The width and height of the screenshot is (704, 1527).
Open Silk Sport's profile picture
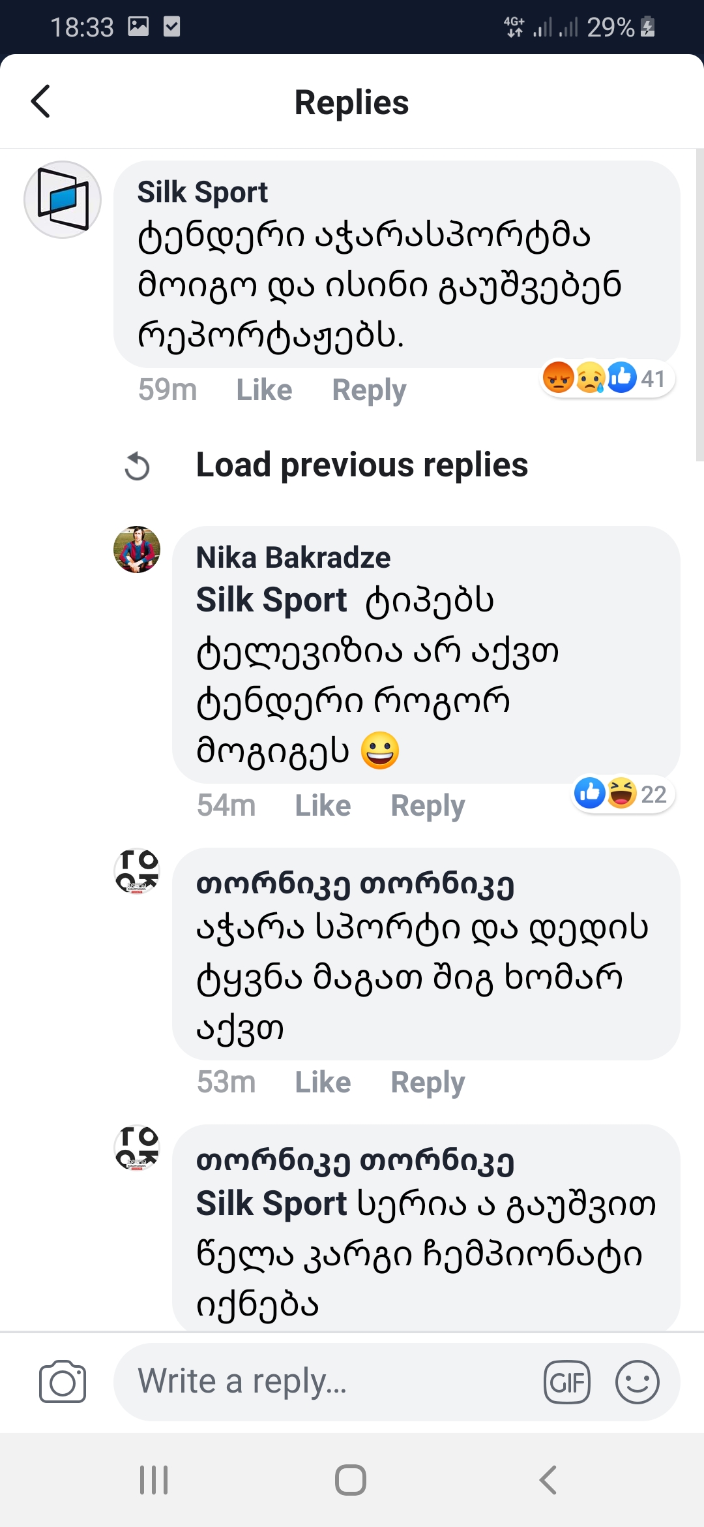point(63,201)
